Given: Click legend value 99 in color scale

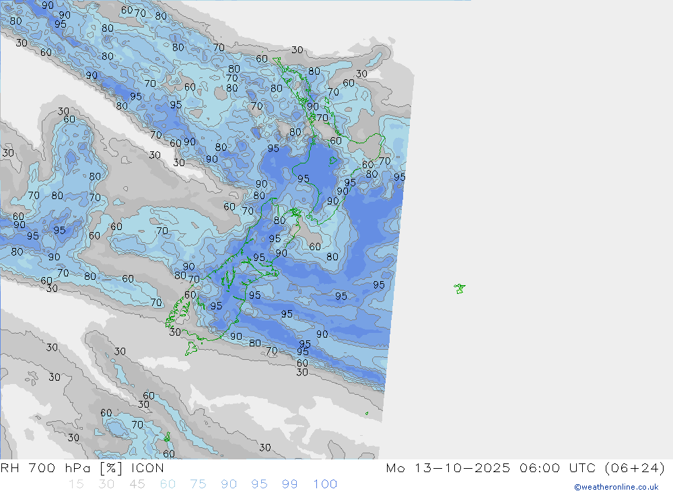Looking at the screenshot, I should tap(289, 484).
